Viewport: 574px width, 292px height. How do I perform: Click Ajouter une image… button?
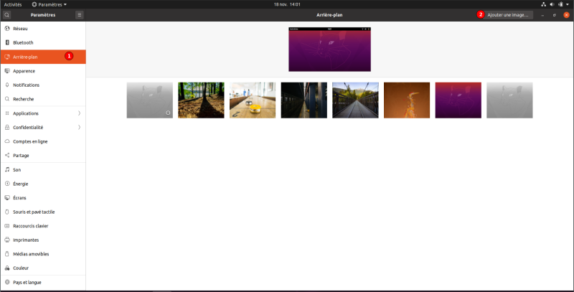pyautogui.click(x=508, y=15)
